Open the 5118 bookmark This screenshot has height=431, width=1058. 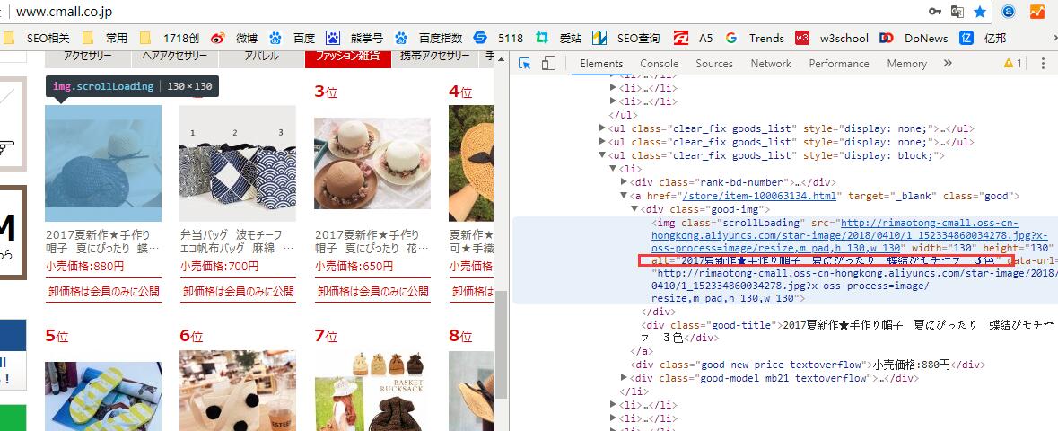coord(498,38)
